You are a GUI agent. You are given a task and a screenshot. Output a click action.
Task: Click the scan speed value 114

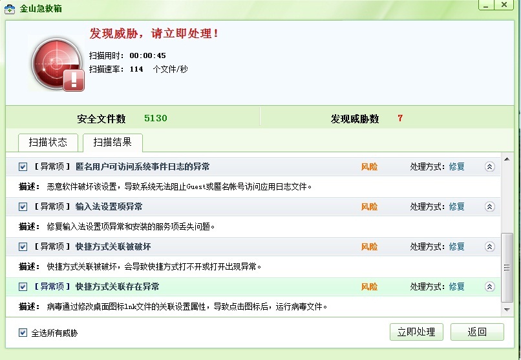136,69
